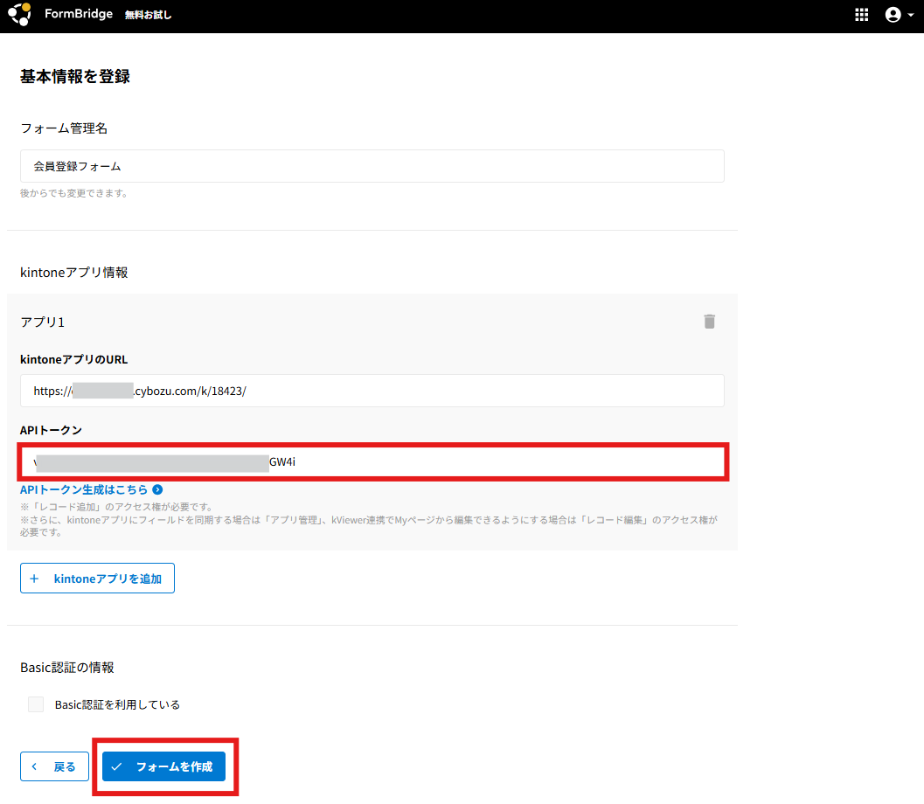
Task: Click the フォームを作成 button
Action: pos(163,766)
